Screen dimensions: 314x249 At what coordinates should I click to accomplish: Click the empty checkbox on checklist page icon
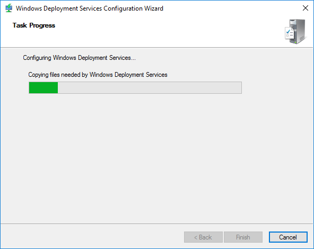(x=287, y=35)
